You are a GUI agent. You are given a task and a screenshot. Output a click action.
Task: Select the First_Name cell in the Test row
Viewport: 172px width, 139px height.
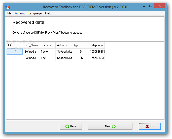coord(31,58)
